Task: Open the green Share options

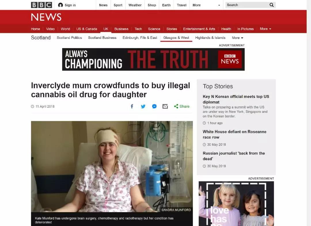Action: pyautogui.click(x=182, y=107)
